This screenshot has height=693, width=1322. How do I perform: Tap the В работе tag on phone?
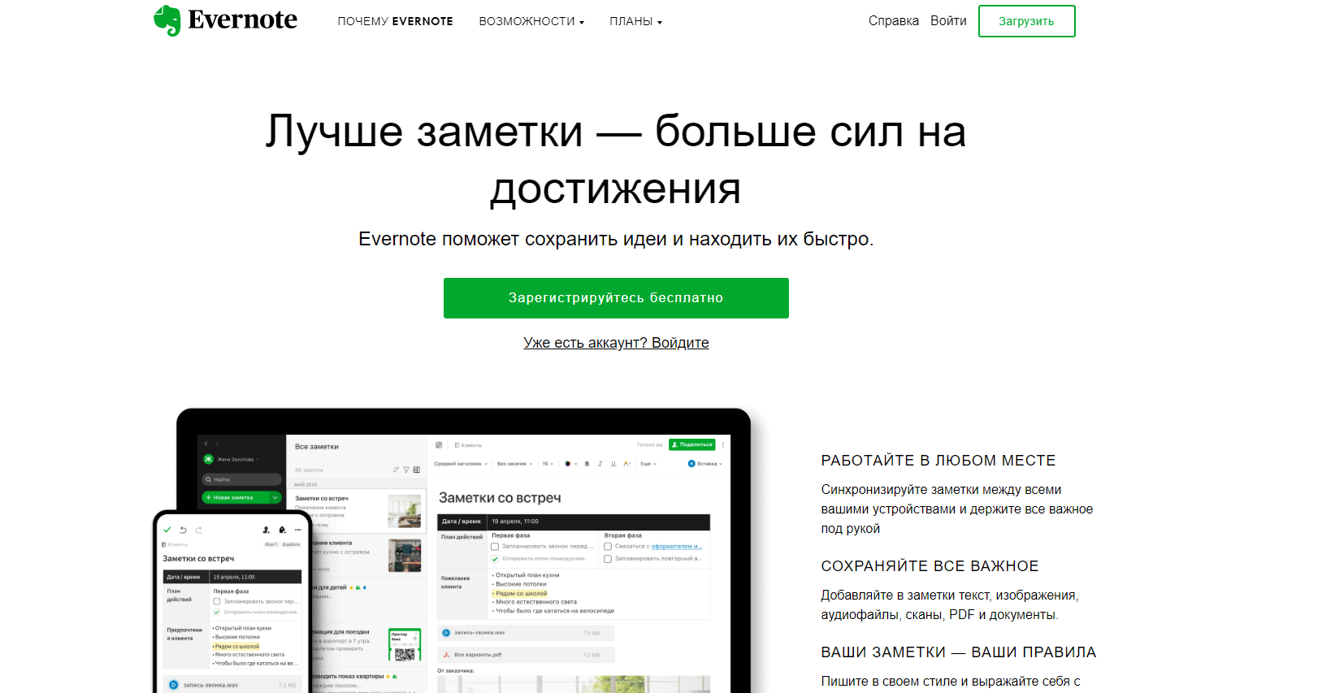pos(291,544)
